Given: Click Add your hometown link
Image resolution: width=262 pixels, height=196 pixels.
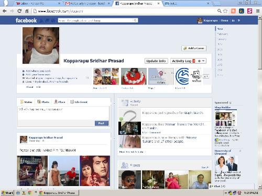Looking at the screenshot, I should pos(38,74).
